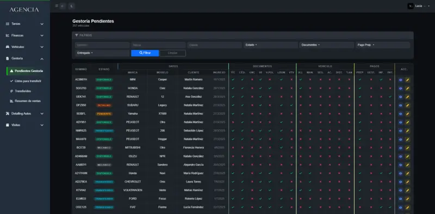Click the DOMINIO column header
This screenshot has height=214, width=435.
81,70
